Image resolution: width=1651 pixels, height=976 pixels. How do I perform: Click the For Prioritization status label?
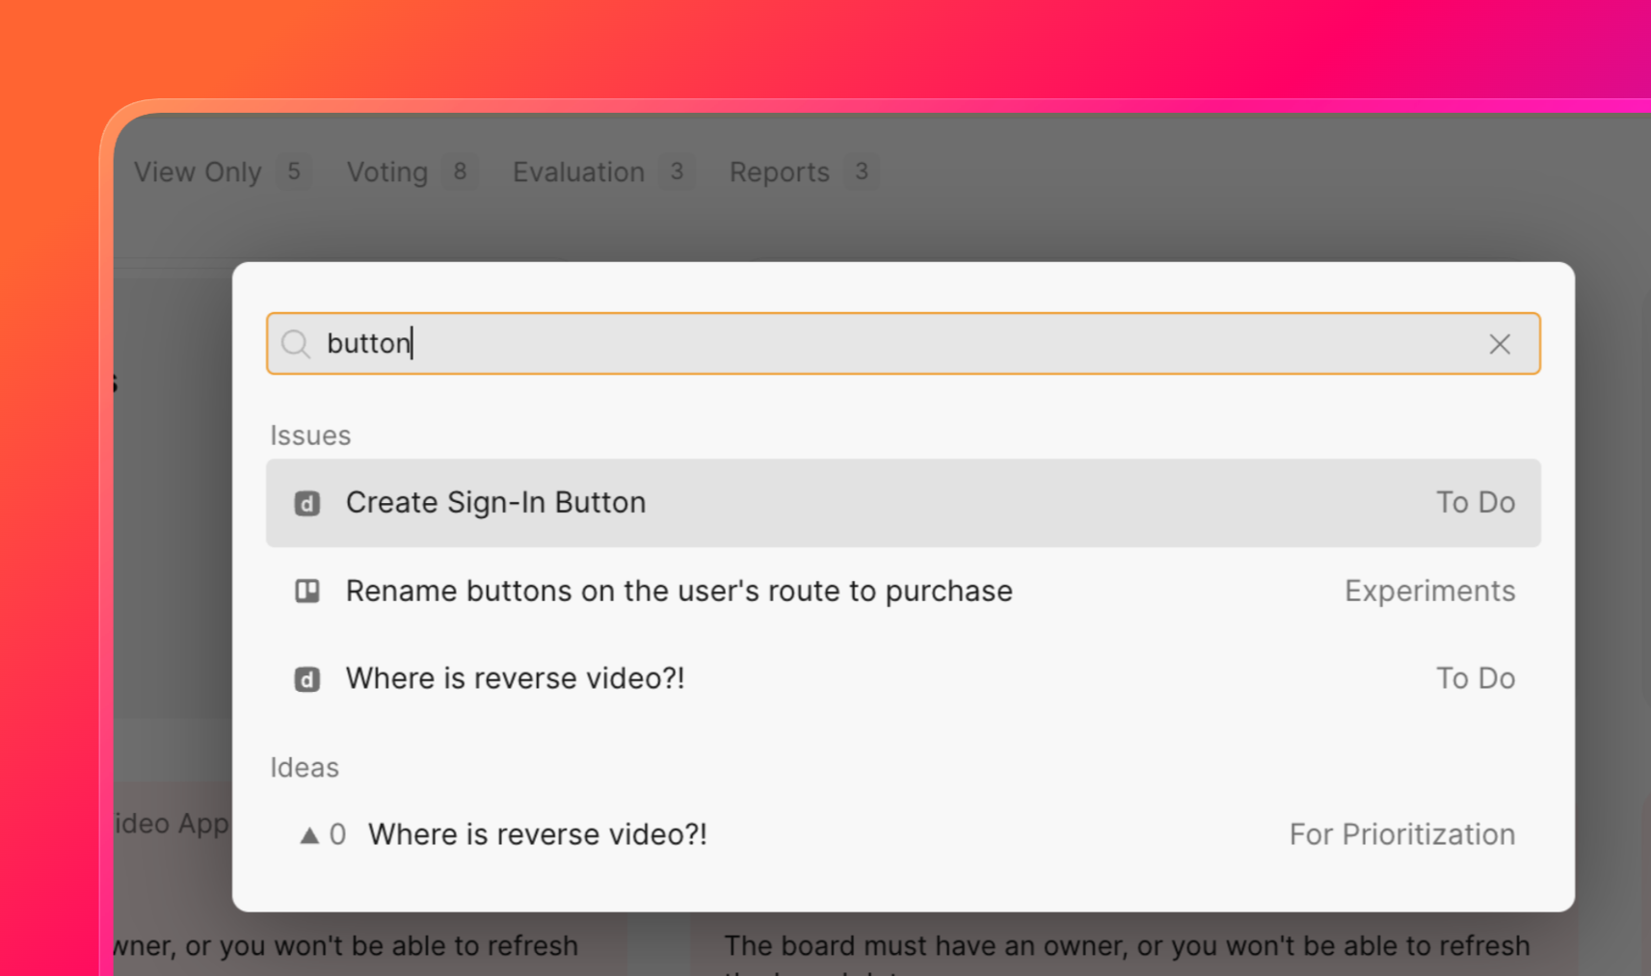point(1402,834)
